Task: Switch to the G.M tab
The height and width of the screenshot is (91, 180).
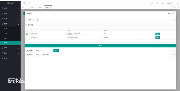Action: (39, 7)
